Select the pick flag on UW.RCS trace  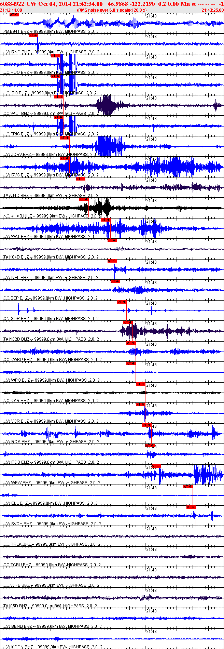point(150,446)
